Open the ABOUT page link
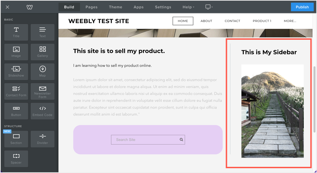This screenshot has width=317, height=173. (x=206, y=21)
